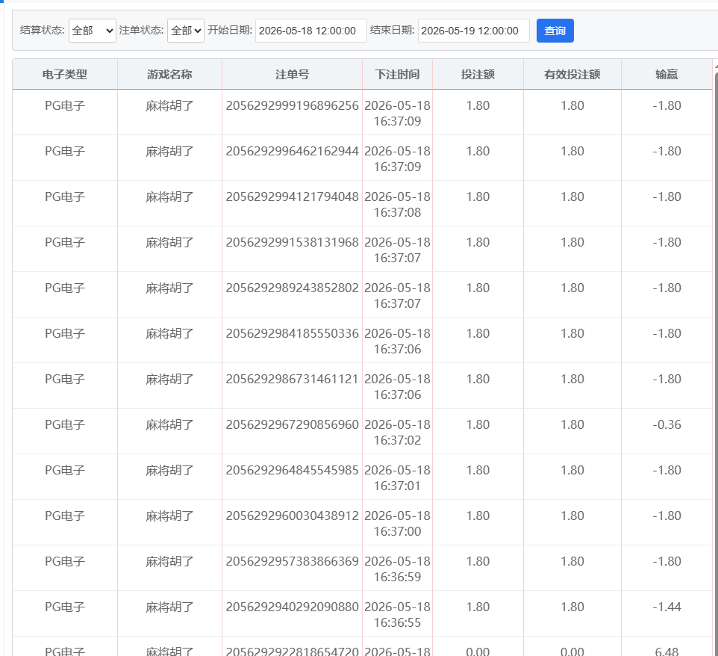Select order number 2056292984185550336
This screenshot has height=656, width=718.
click(x=292, y=333)
